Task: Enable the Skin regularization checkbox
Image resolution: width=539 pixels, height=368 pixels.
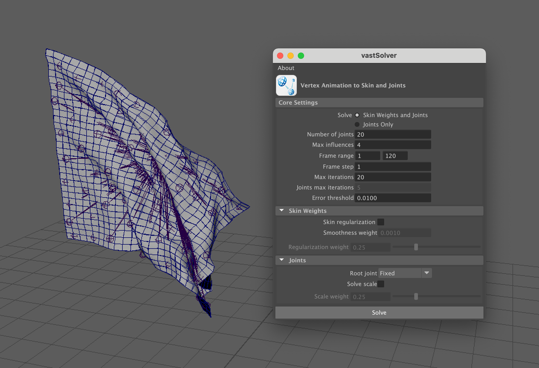Action: pos(381,222)
